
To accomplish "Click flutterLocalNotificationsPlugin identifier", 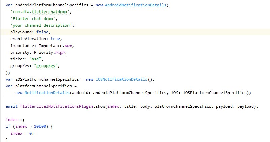I will [56, 106].
